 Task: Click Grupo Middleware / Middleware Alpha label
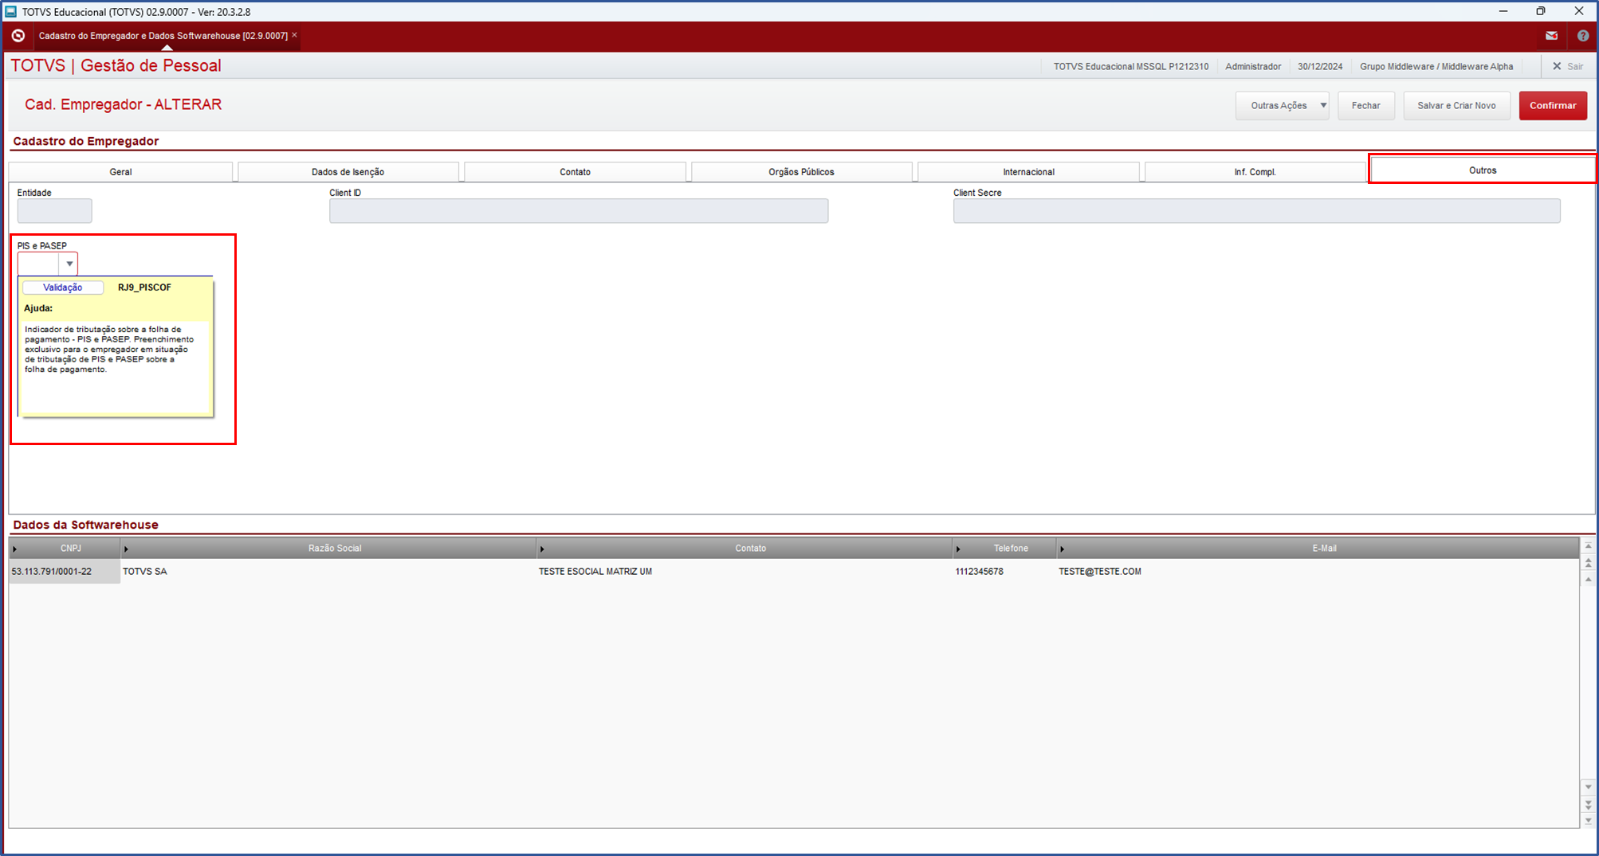pos(1436,67)
